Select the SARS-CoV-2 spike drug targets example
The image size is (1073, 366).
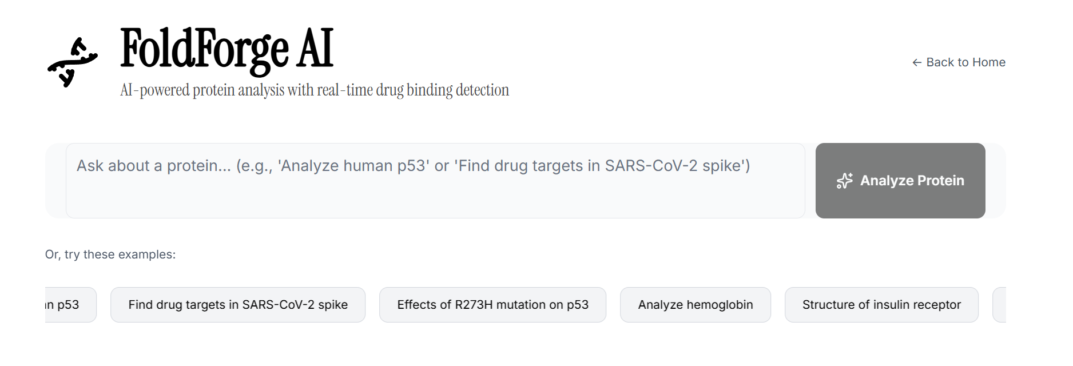[238, 305]
